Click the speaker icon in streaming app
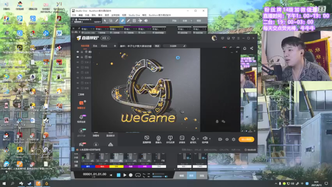This screenshot has width=332, height=187. click(205, 138)
